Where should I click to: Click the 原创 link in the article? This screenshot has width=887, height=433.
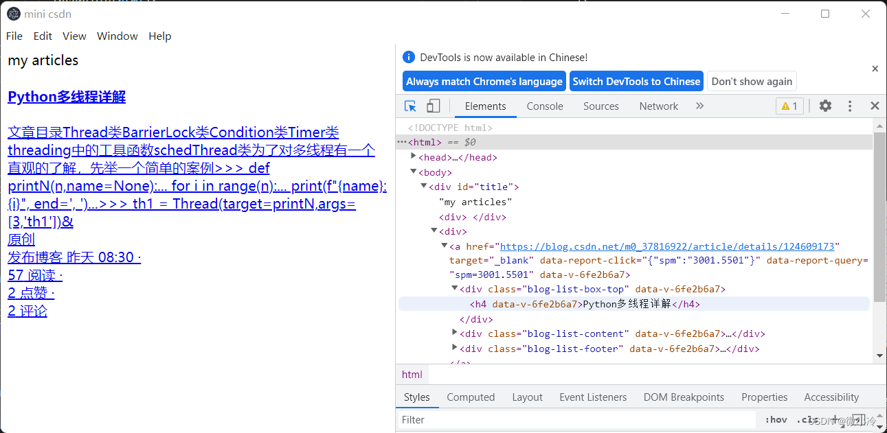pos(21,239)
